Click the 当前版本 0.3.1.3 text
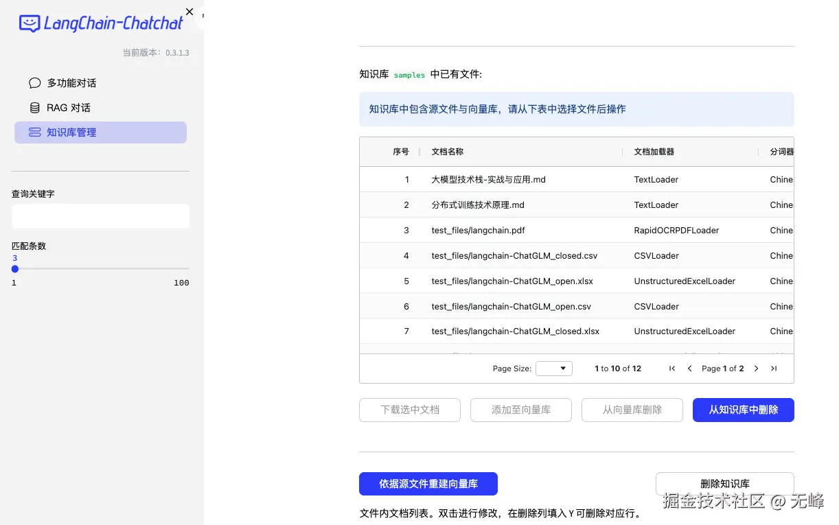This screenshot has height=525, width=839. tap(156, 53)
